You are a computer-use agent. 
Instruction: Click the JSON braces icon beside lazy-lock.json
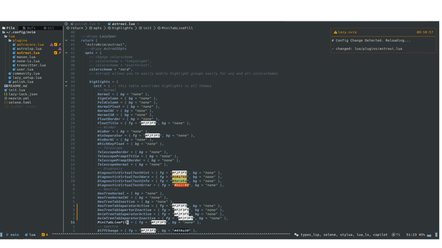(6, 94)
